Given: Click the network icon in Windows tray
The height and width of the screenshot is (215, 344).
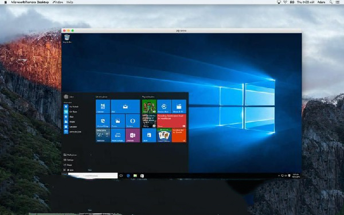Looking at the screenshot, I should [283, 176].
